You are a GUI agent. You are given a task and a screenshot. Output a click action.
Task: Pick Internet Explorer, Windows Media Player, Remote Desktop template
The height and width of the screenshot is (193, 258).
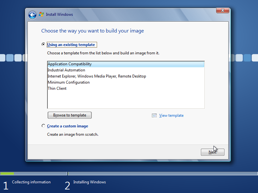click(126, 76)
